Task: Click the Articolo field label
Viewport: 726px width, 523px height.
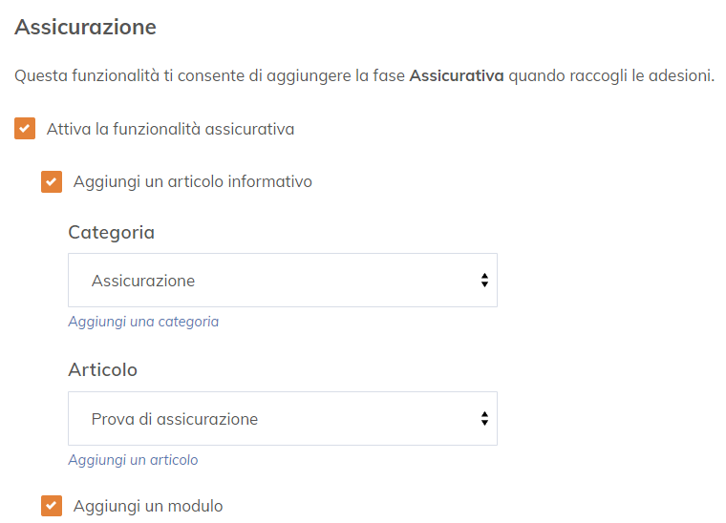Action: [102, 370]
